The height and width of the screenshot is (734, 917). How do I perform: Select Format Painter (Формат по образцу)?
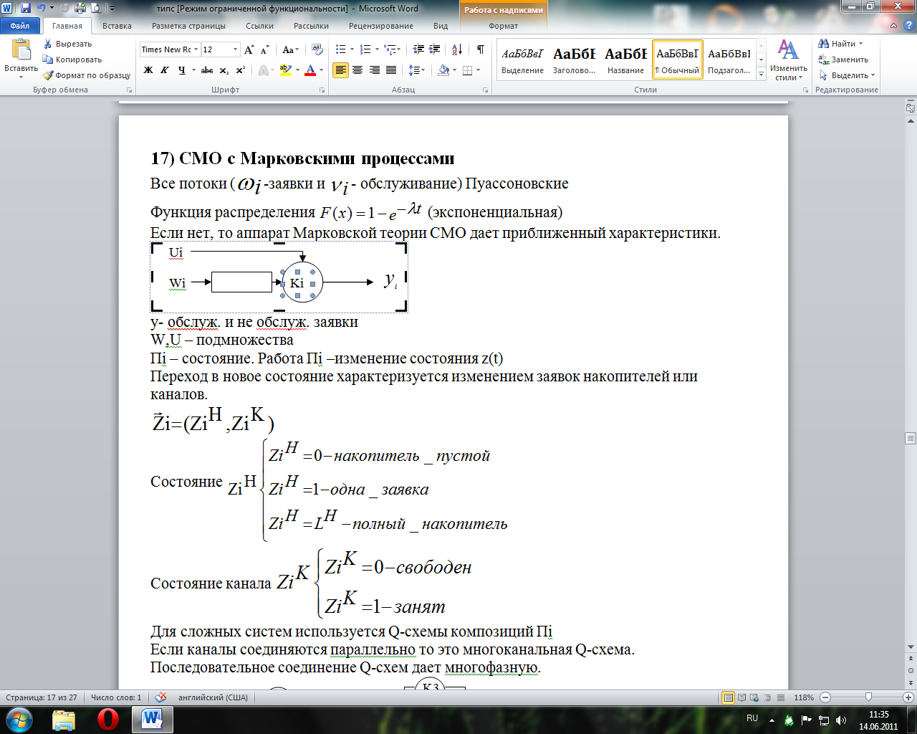pyautogui.click(x=87, y=75)
